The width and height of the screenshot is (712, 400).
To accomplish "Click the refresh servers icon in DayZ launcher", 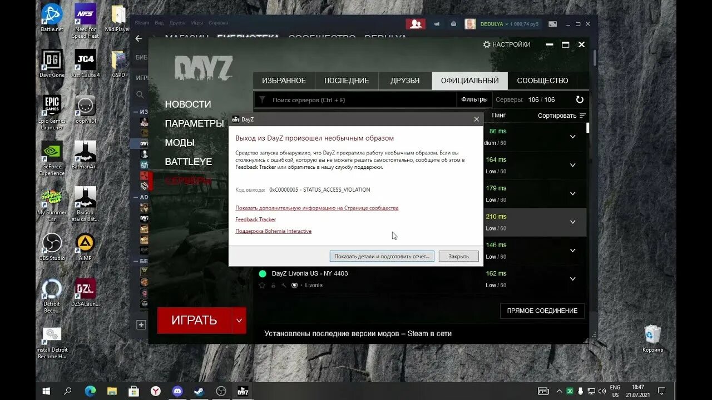I will pos(580,99).
